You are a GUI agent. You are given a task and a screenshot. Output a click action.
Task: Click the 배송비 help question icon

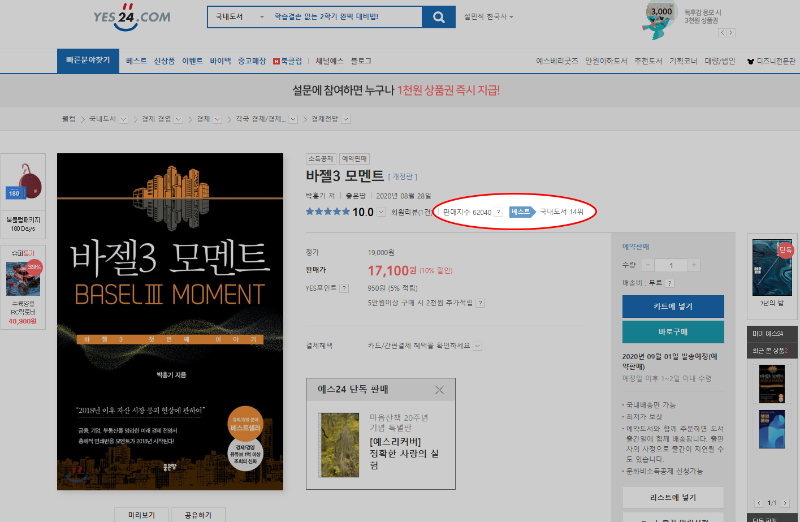tap(670, 283)
